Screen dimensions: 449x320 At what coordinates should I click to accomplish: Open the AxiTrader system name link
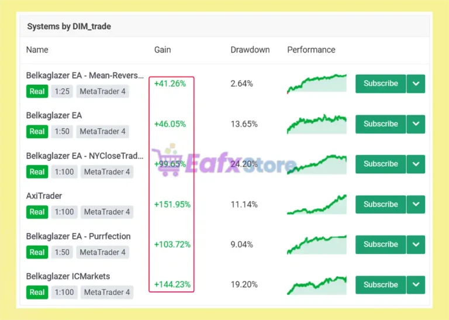tap(44, 196)
